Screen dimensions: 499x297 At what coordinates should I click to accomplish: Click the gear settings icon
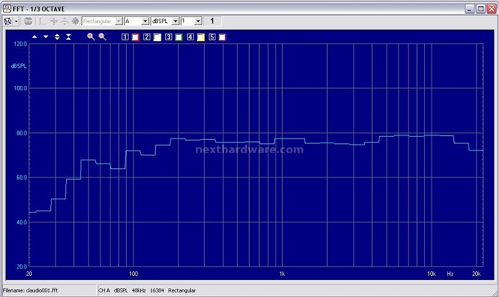coord(75,21)
